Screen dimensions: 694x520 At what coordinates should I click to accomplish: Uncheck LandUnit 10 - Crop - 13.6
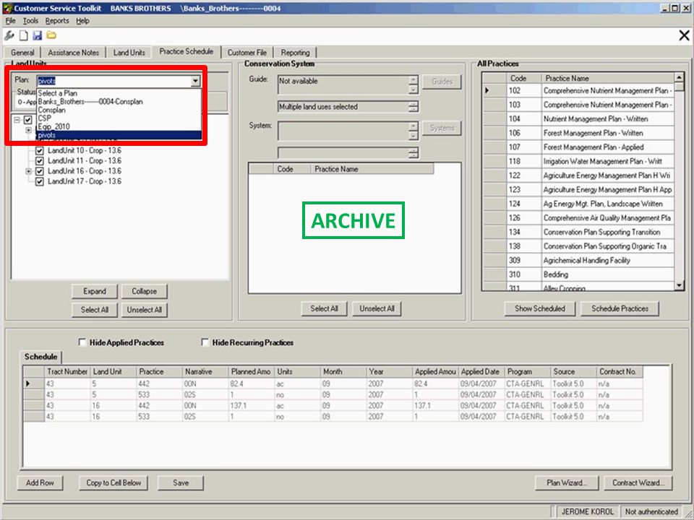39,150
